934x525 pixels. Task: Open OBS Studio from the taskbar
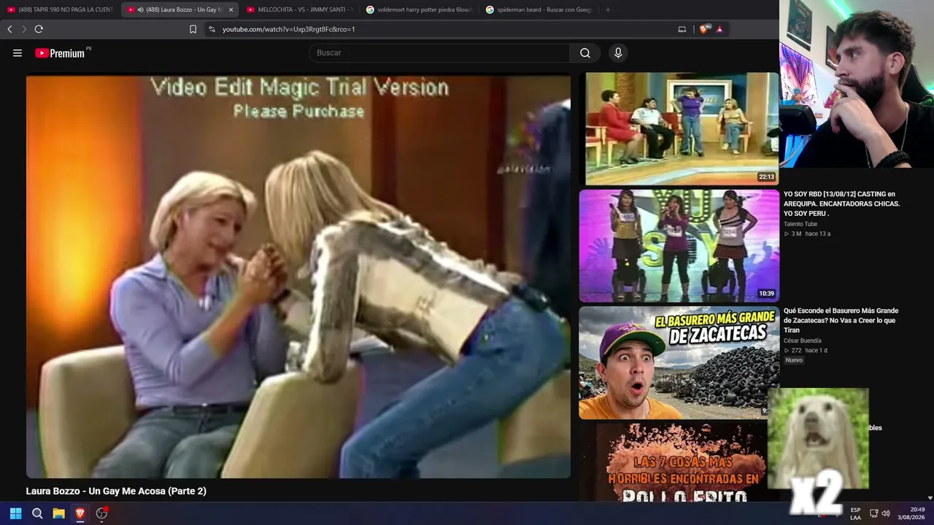[x=101, y=513]
